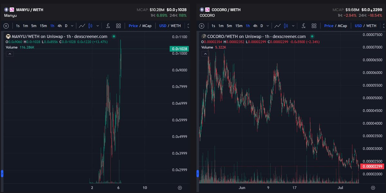
Task: Select 1m timeframe on COCORO chart
Action: (221, 26)
